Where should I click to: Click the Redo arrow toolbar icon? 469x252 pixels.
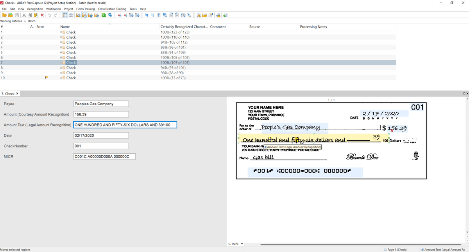click(55, 15)
